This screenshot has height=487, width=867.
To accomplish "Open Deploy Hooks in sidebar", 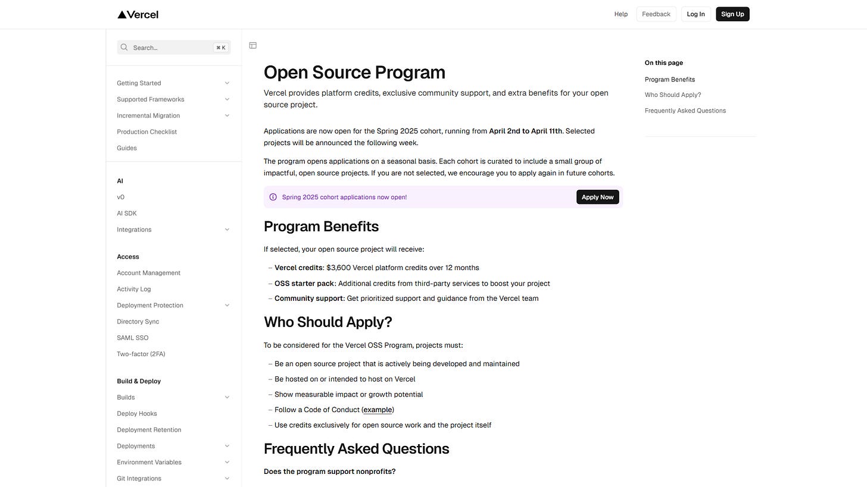I will point(137,413).
